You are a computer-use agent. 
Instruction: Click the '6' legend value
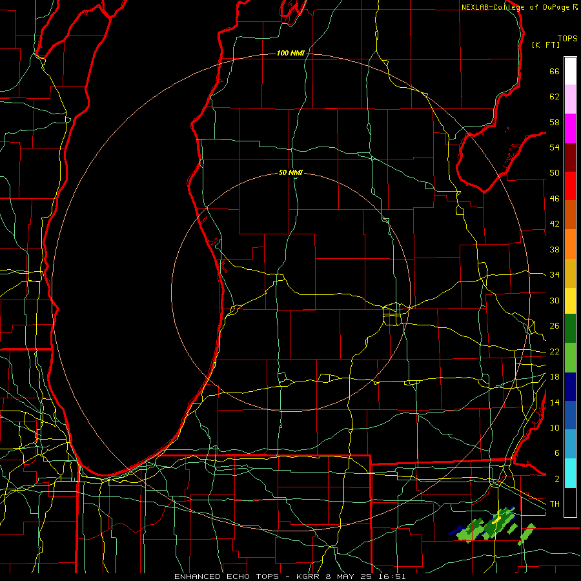556,453
